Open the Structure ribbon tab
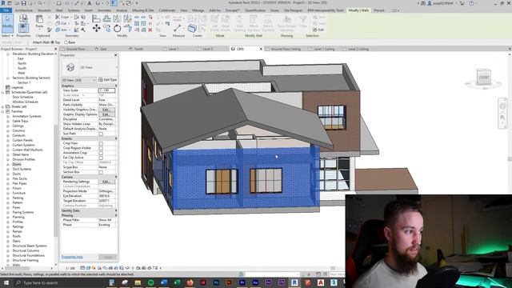512x288 pixels. (x=44, y=10)
